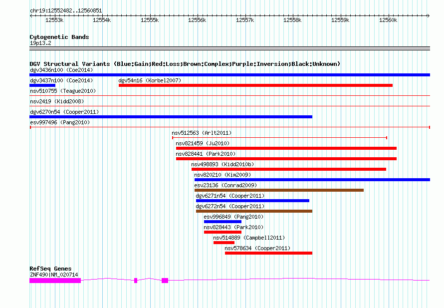The image size is (444, 308).
Task: Open nsv578634 (Cooper2011) label
Action: (258, 248)
